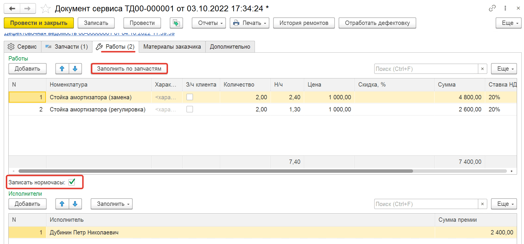Move selected executor row down
The height and width of the screenshot is (244, 524).
(75, 204)
